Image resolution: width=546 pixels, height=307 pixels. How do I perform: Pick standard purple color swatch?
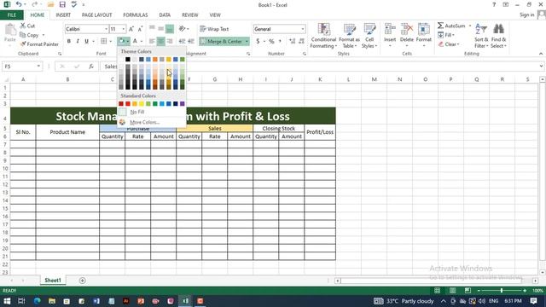pos(182,104)
